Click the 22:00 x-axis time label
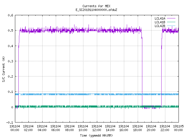 point(165,130)
